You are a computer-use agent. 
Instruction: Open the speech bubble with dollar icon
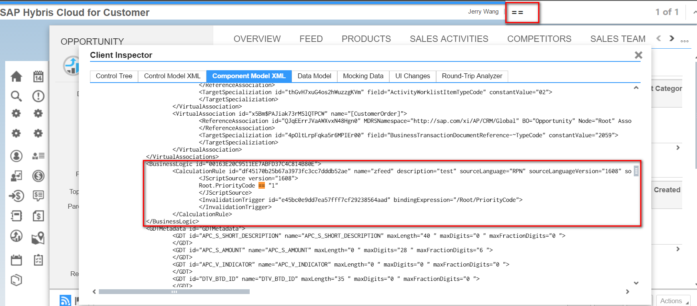38,195
